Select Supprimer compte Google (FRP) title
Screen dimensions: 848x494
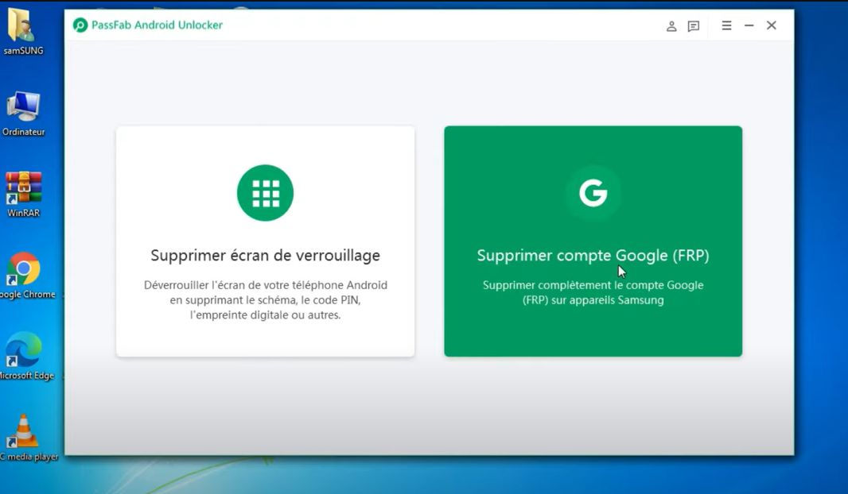(x=593, y=256)
